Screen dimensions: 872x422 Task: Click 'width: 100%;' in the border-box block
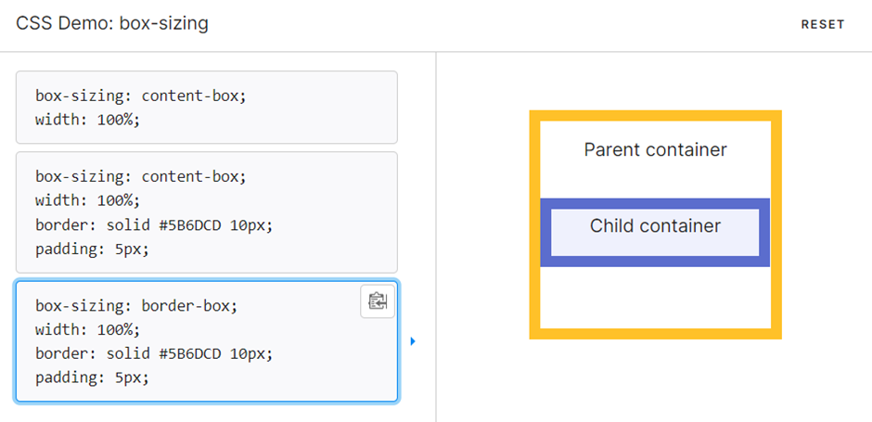88,329
